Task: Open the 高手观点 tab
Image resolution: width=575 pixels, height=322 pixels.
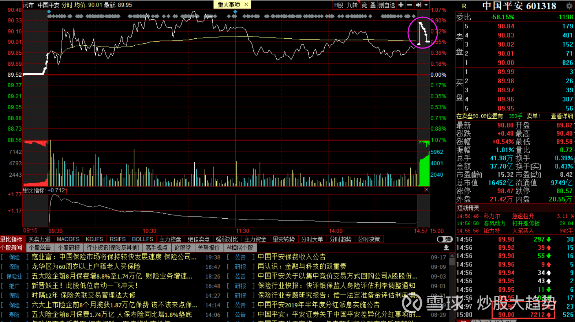Action: point(157,248)
